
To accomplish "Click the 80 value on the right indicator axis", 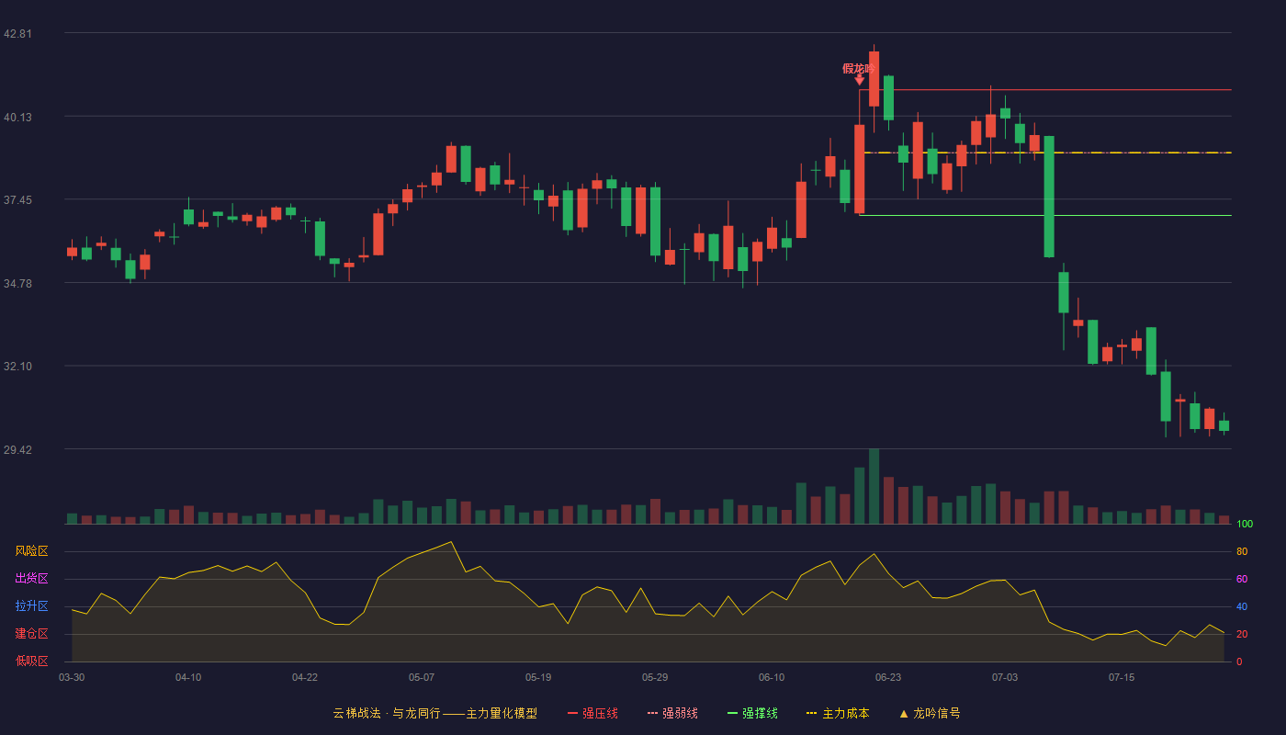I will pyautogui.click(x=1242, y=551).
